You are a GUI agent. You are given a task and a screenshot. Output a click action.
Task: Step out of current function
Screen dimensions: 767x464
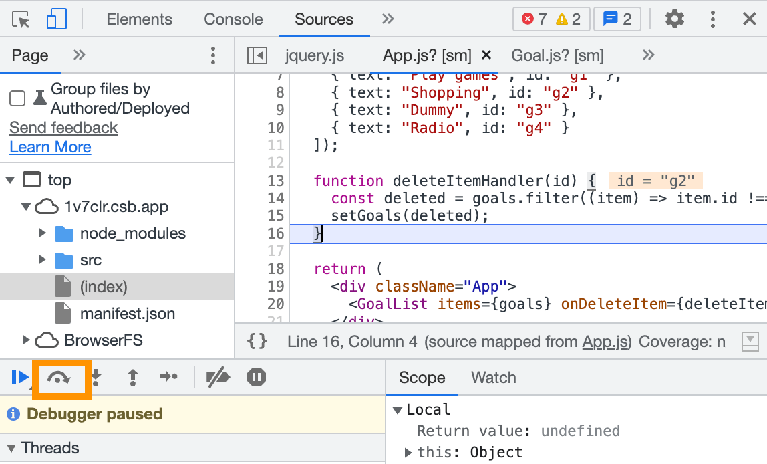(x=132, y=377)
